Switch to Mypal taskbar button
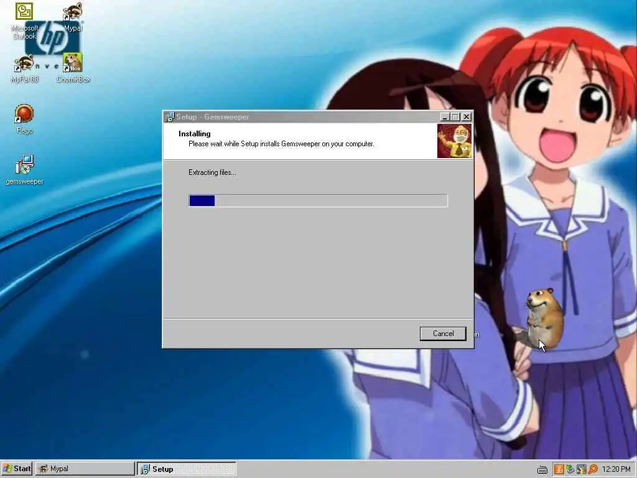 85,469
